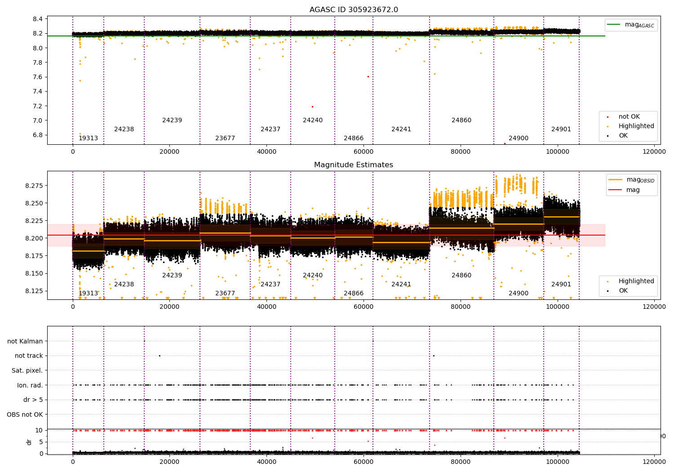The width and height of the screenshot is (674, 472).
Task: Click the "Magnitude Estimates" subplot title
Action: click(x=354, y=165)
